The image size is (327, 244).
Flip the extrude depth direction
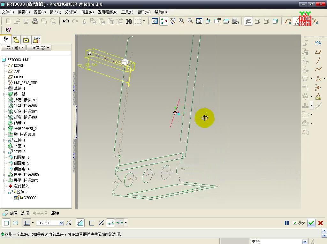pos(69,223)
